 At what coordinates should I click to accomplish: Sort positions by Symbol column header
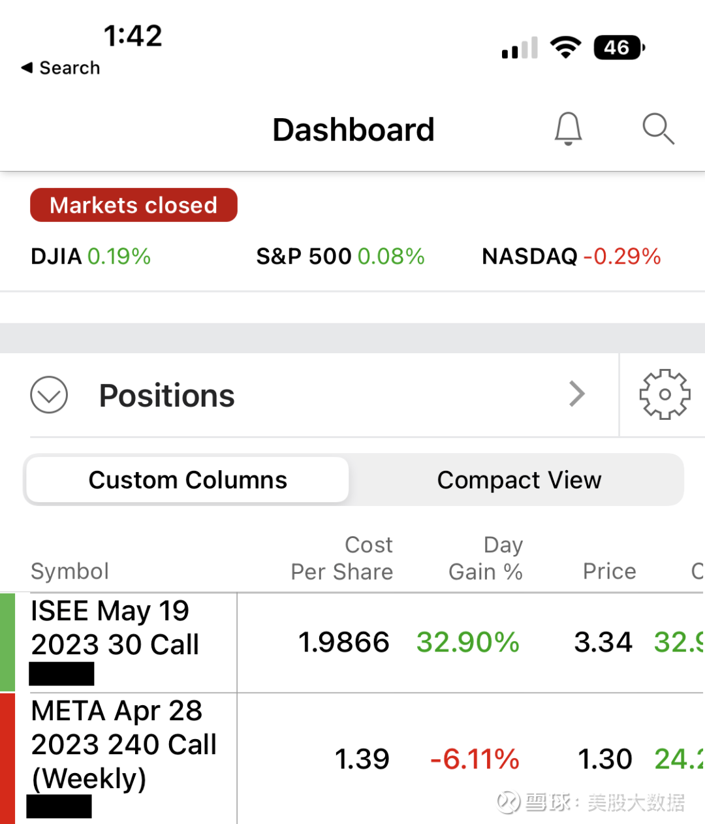point(70,571)
